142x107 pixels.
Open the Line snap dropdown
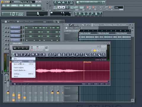119,7
